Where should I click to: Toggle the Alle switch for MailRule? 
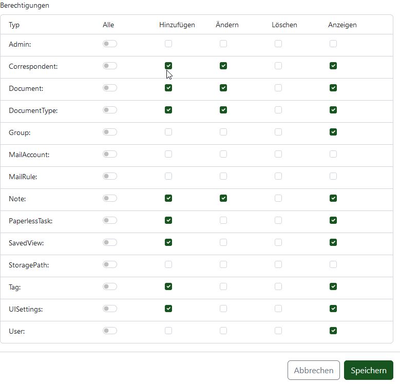click(x=110, y=176)
